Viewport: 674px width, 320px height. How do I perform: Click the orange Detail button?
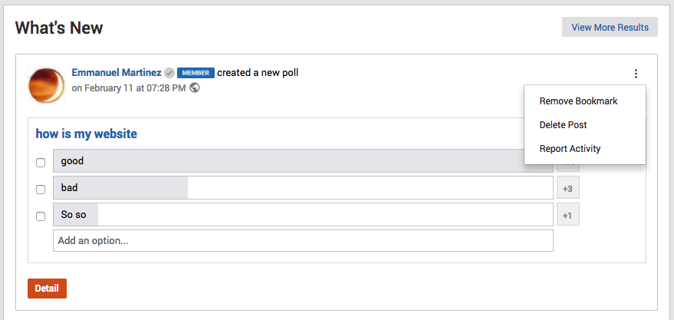[x=47, y=289]
